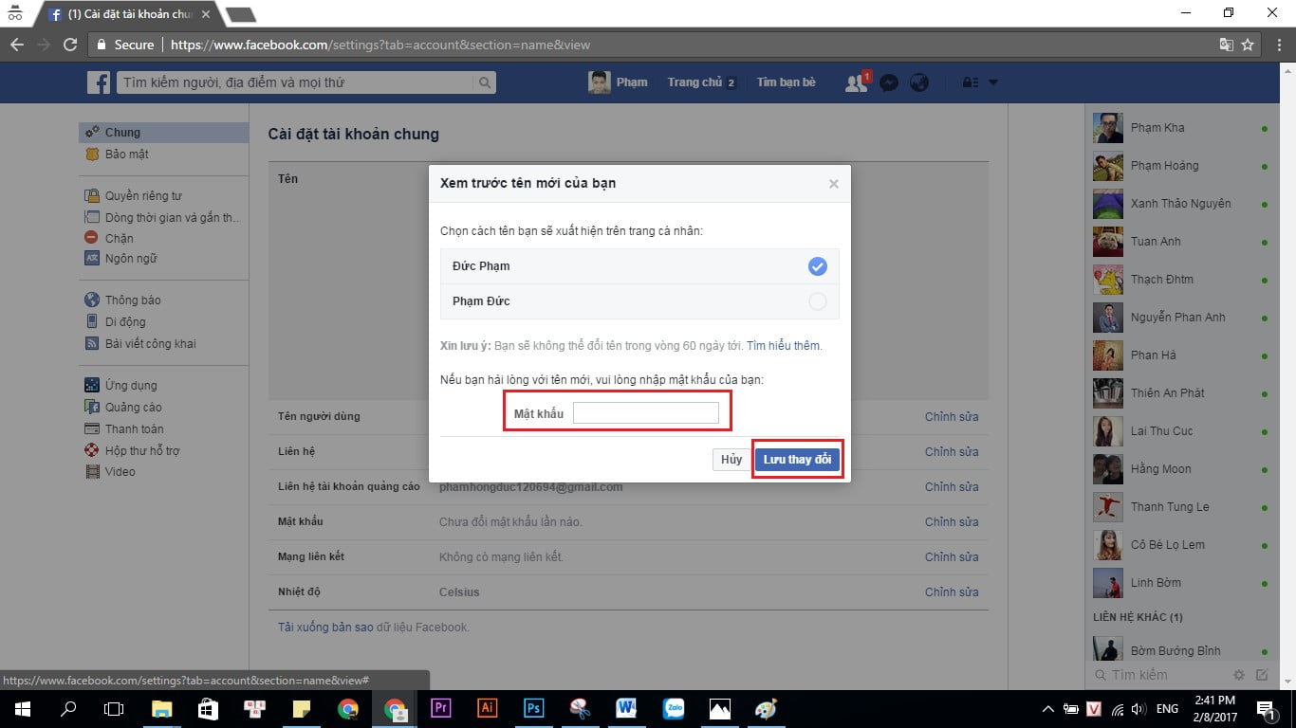Click the Hủy cancel button
The height and width of the screenshot is (728, 1296).
[x=731, y=460]
